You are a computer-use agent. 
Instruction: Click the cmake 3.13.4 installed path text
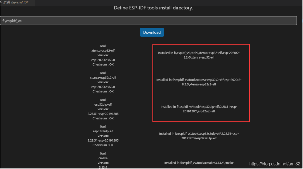[x=199, y=163]
